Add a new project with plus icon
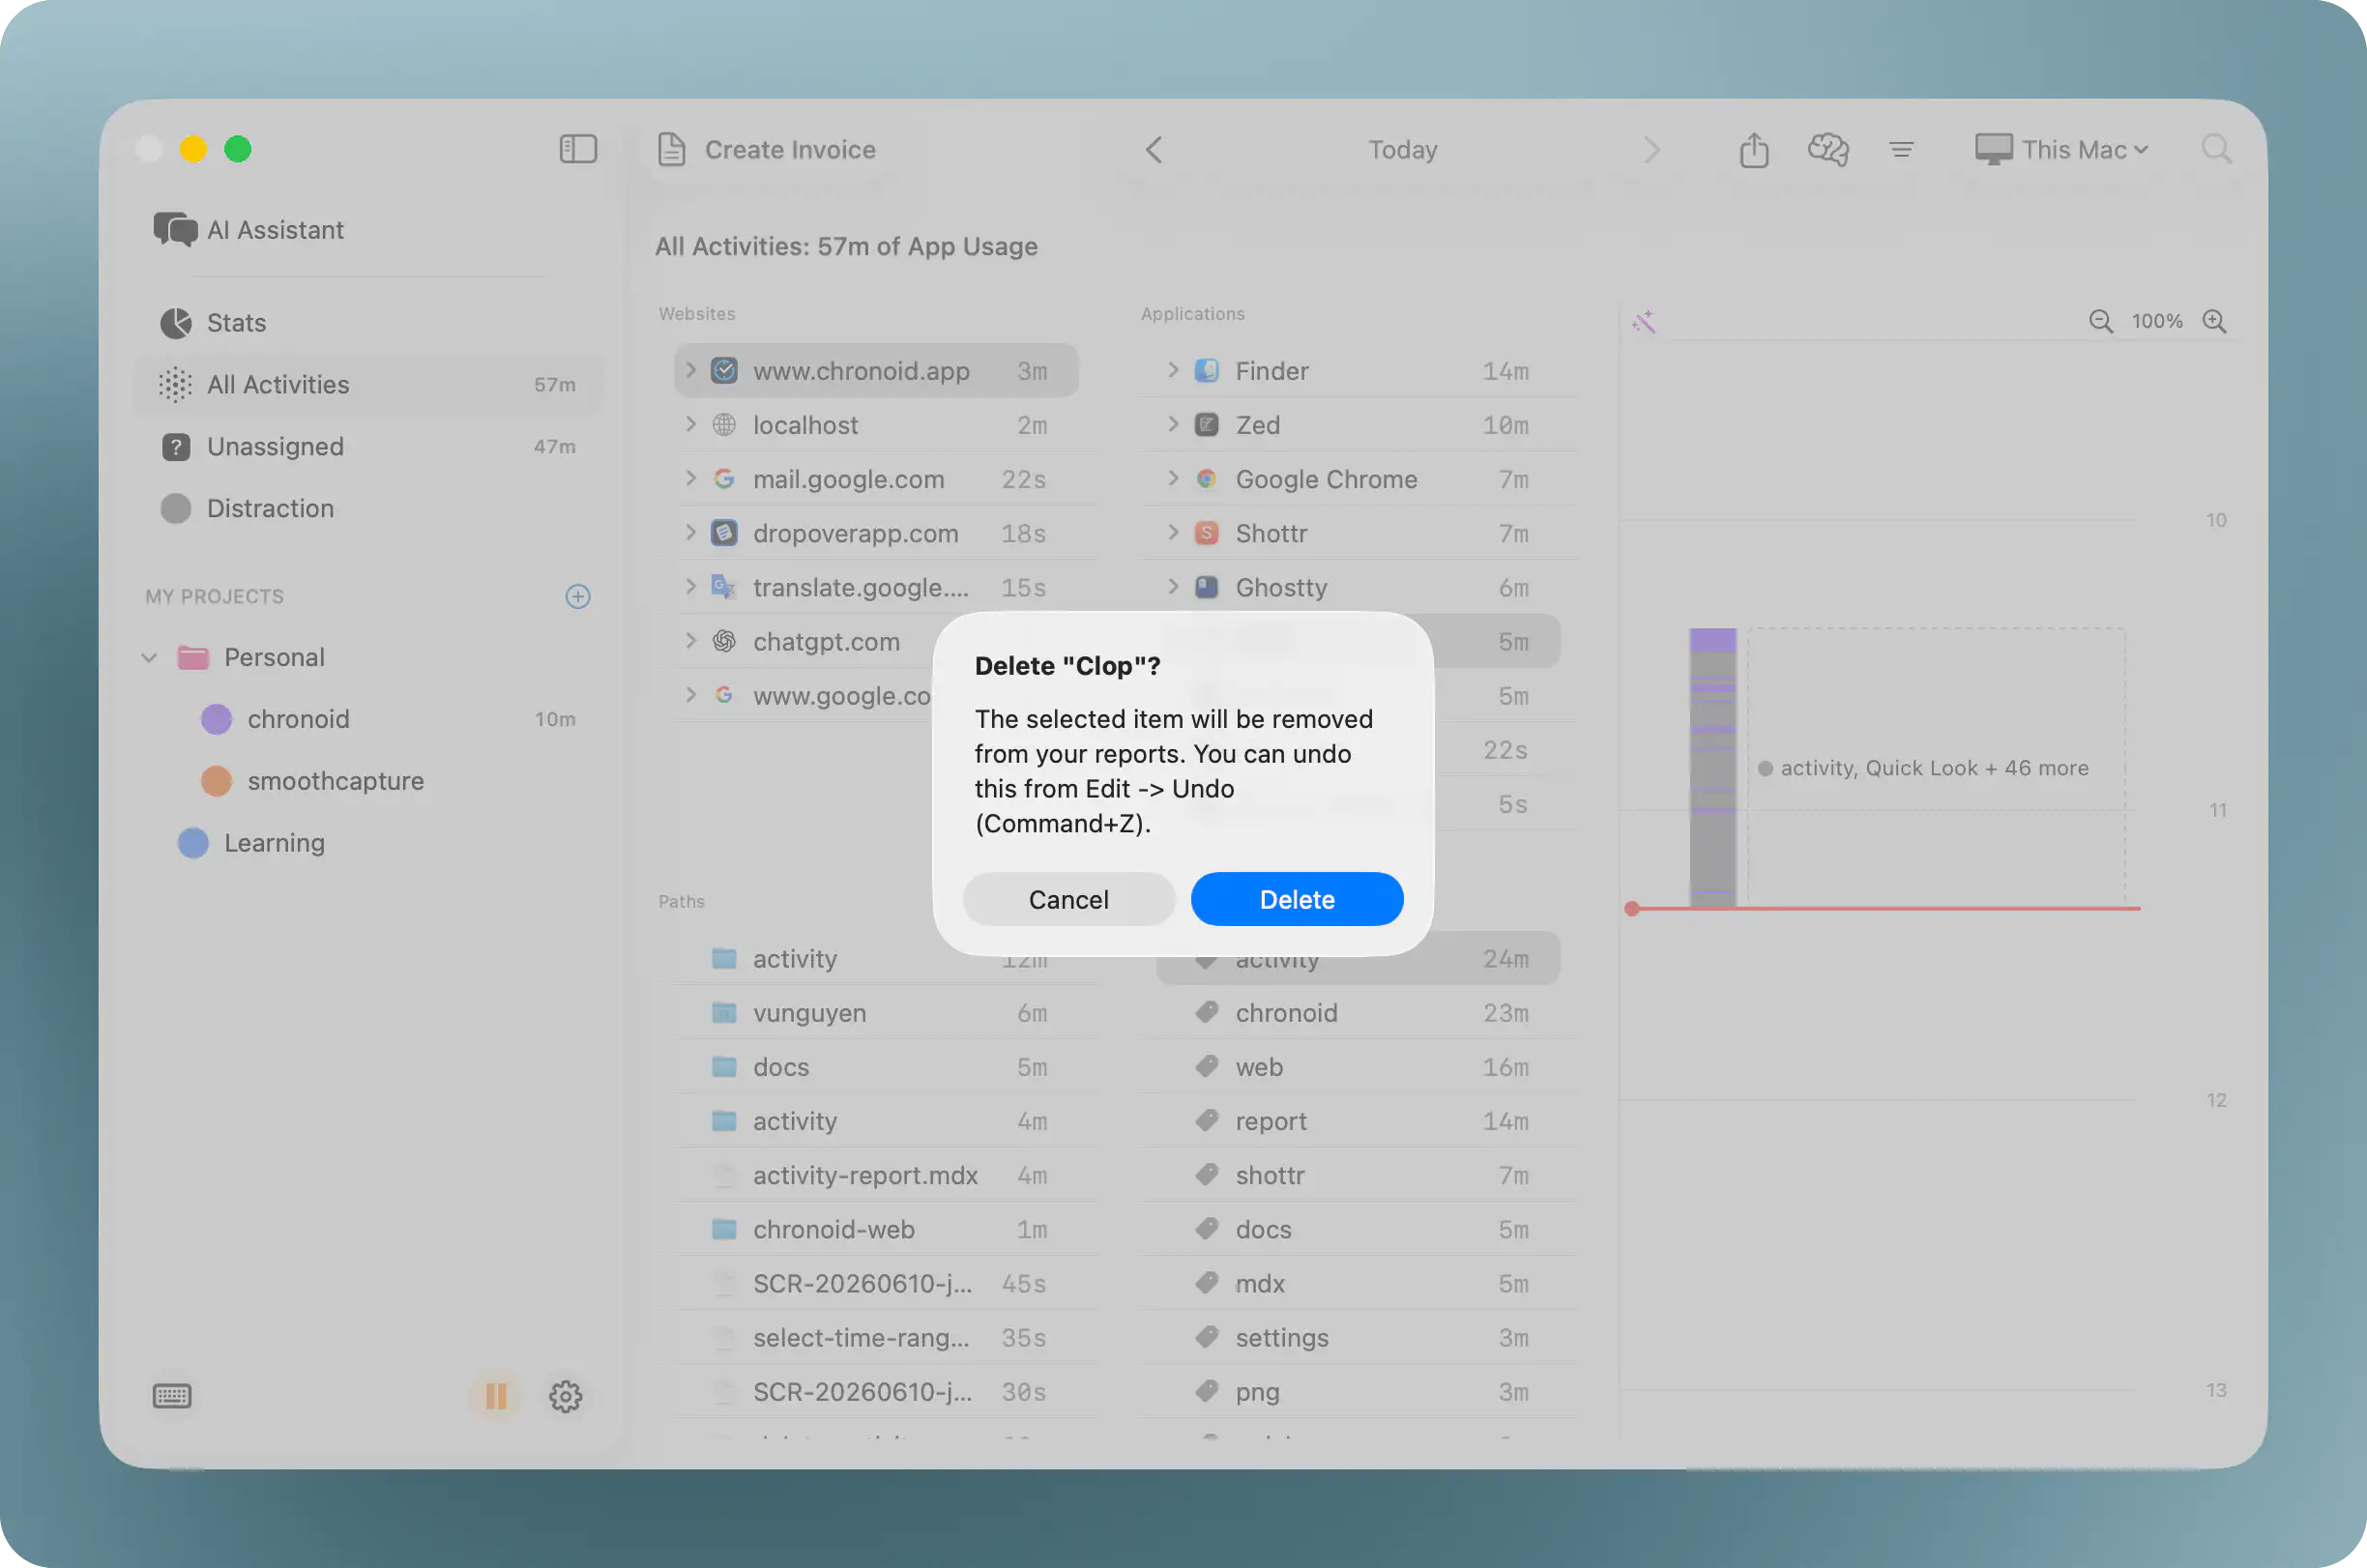2367x1568 pixels. [578, 597]
